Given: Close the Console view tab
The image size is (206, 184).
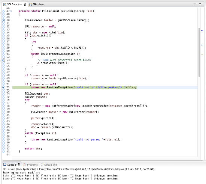Looking at the screenshot, I should pyautogui.click(x=19, y=164).
